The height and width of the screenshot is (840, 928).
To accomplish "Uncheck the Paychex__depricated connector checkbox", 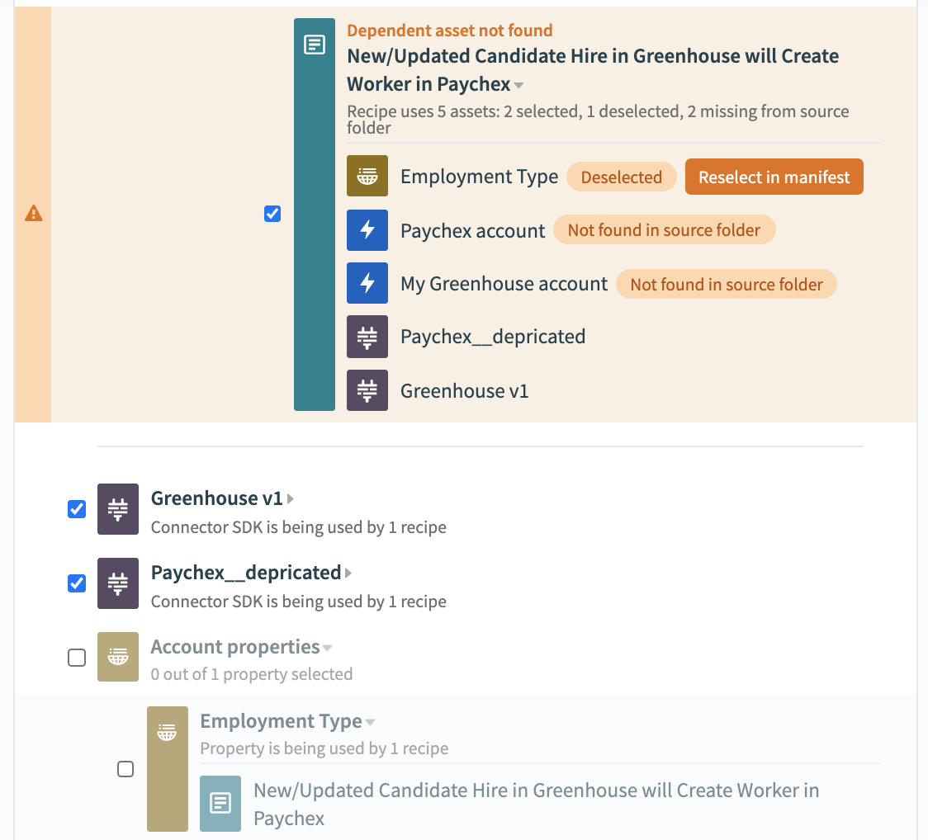I will click(77, 583).
